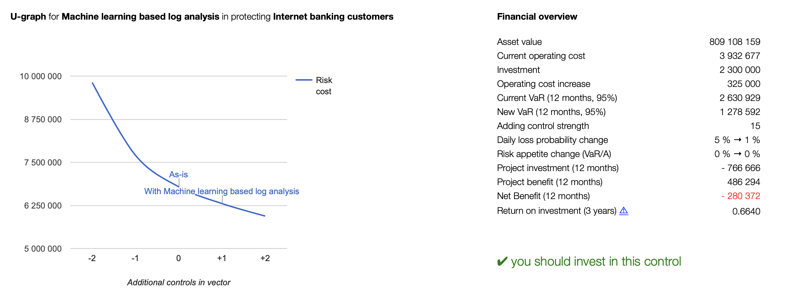Click the -2 x-axis tick label
This screenshot has width=785, height=300.
[92, 258]
